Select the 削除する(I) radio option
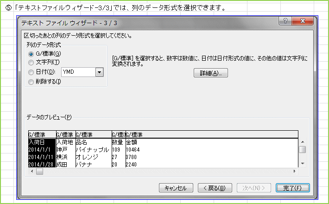The height and width of the screenshot is (204, 329). pos(31,82)
